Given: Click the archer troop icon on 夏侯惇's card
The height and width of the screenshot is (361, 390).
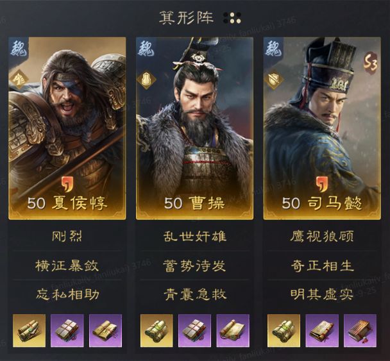Looking at the screenshot, I should [x=19, y=79].
